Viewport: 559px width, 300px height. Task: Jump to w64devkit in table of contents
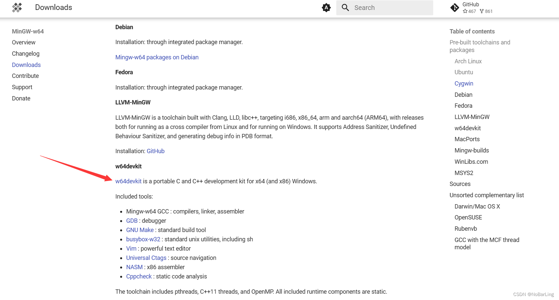pyautogui.click(x=467, y=128)
